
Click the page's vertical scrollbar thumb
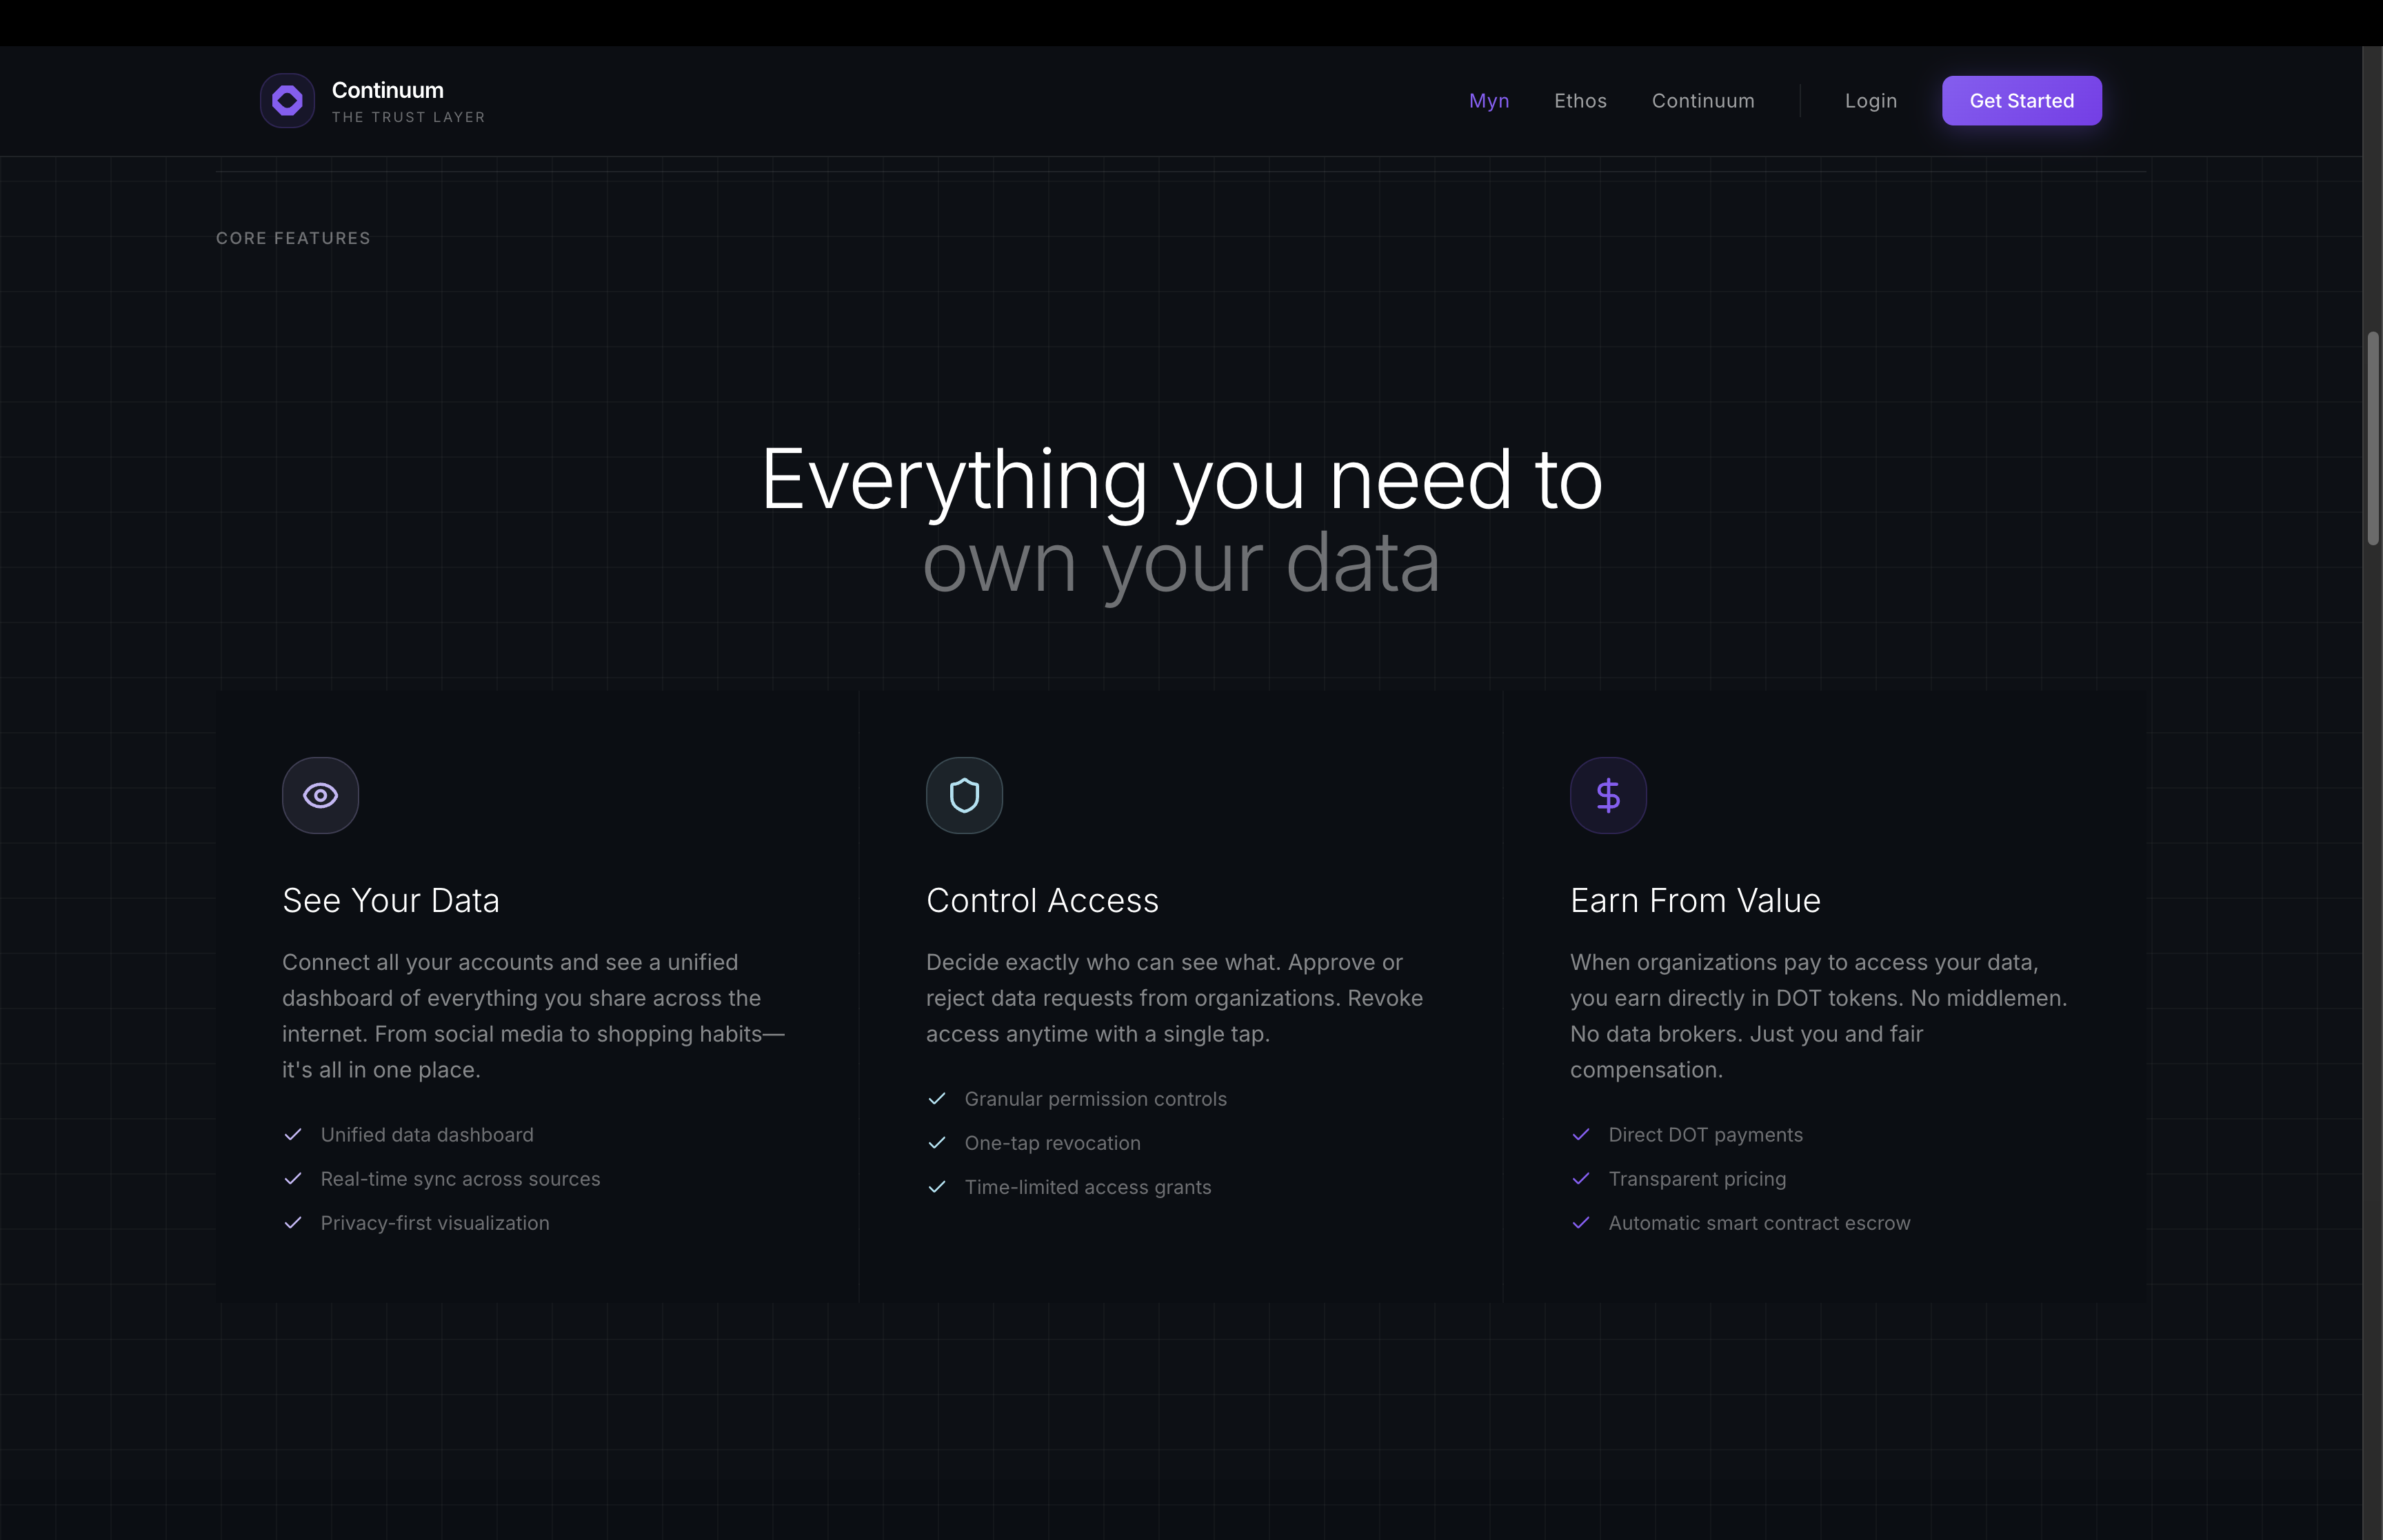2372,438
